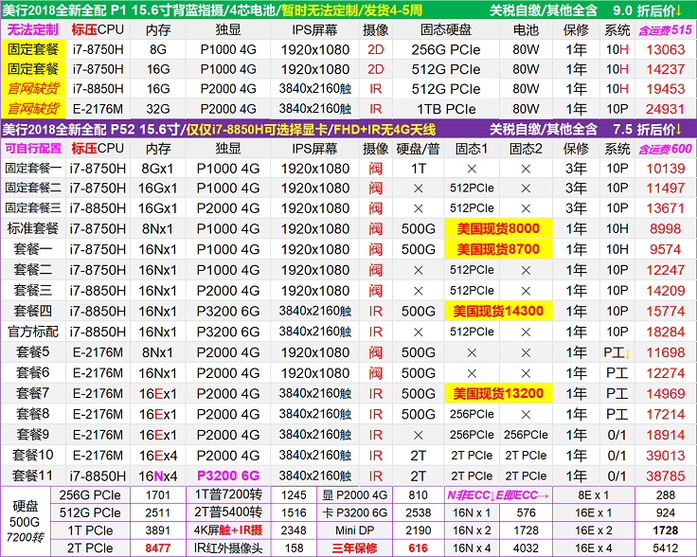Viewport: 697px width, 557px height.
Task: Select the 无法定制 header cell
Action: coord(32,29)
